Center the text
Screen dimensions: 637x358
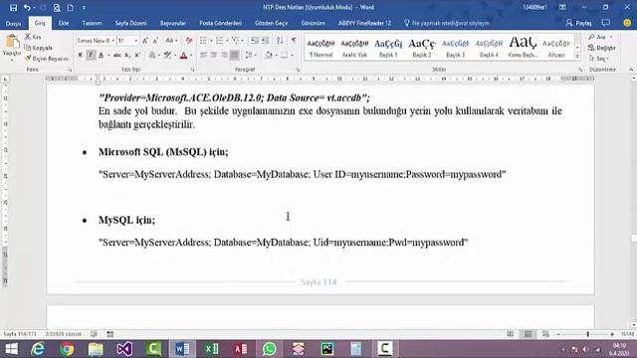tap(214, 56)
